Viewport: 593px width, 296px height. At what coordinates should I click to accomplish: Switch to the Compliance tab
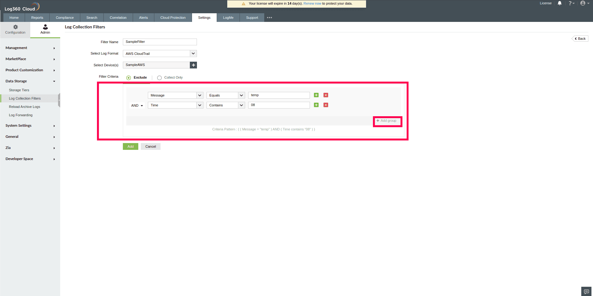coord(65,18)
